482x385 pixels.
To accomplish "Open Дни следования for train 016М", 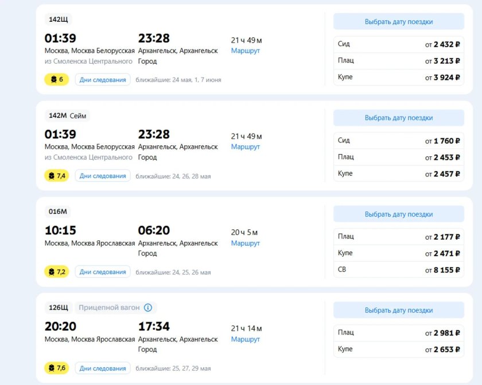I will 103,272.
